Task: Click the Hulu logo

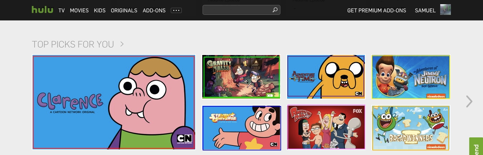Action: point(42,10)
